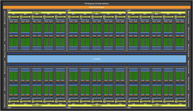
Task: Click the GPC label in the bottom-right block
Action: (129, 108)
